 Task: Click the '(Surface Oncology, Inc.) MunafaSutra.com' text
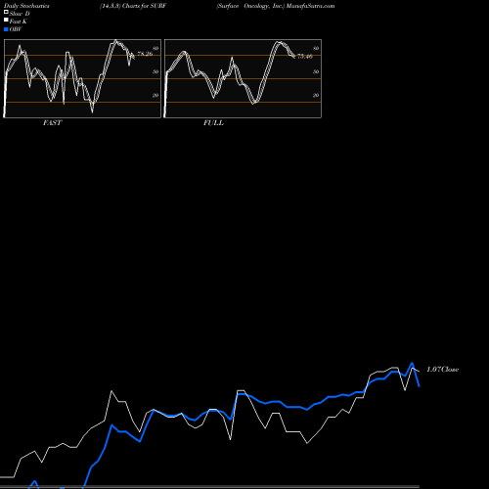[276, 6]
